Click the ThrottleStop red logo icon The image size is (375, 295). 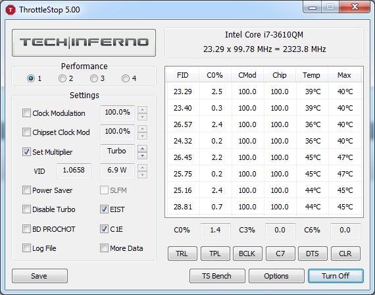(x=11, y=10)
